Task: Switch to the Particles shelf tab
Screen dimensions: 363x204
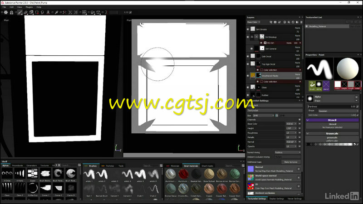Action: click(x=108, y=166)
